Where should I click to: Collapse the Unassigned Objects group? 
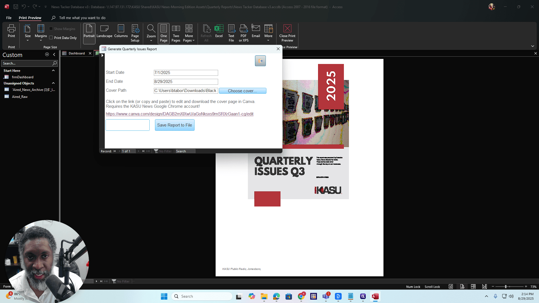53,83
